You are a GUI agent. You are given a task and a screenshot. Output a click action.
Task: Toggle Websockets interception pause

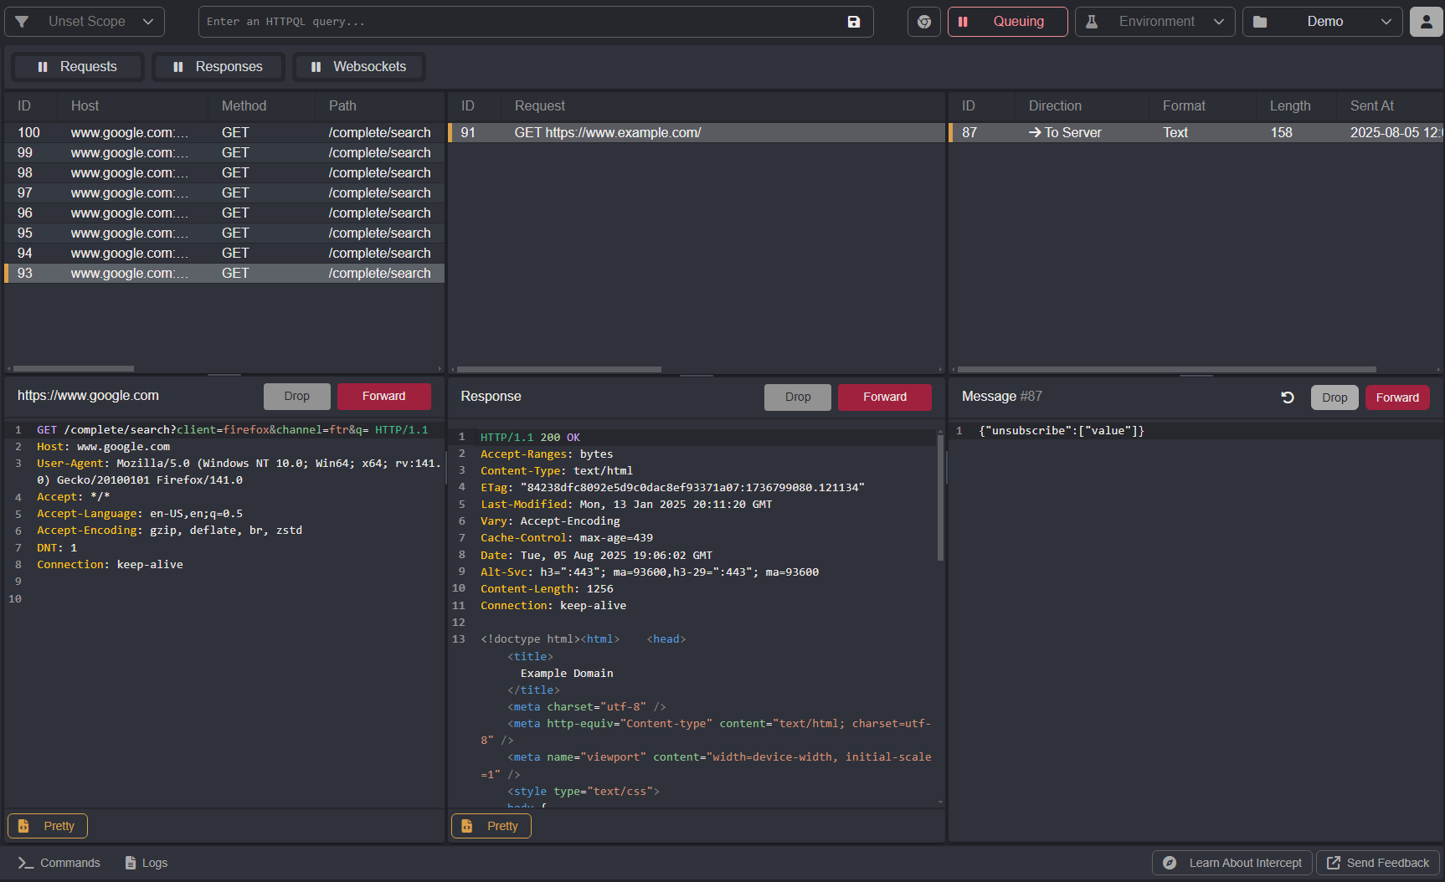tap(358, 67)
